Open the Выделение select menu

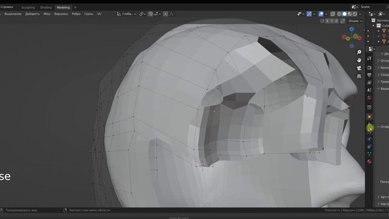click(x=13, y=14)
